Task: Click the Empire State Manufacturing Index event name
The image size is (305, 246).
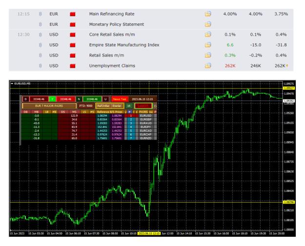Action: tap(124, 45)
